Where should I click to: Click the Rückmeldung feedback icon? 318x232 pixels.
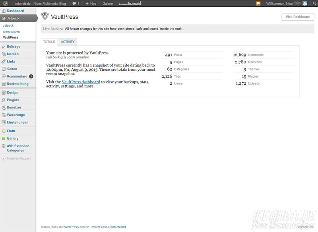pos(4,84)
